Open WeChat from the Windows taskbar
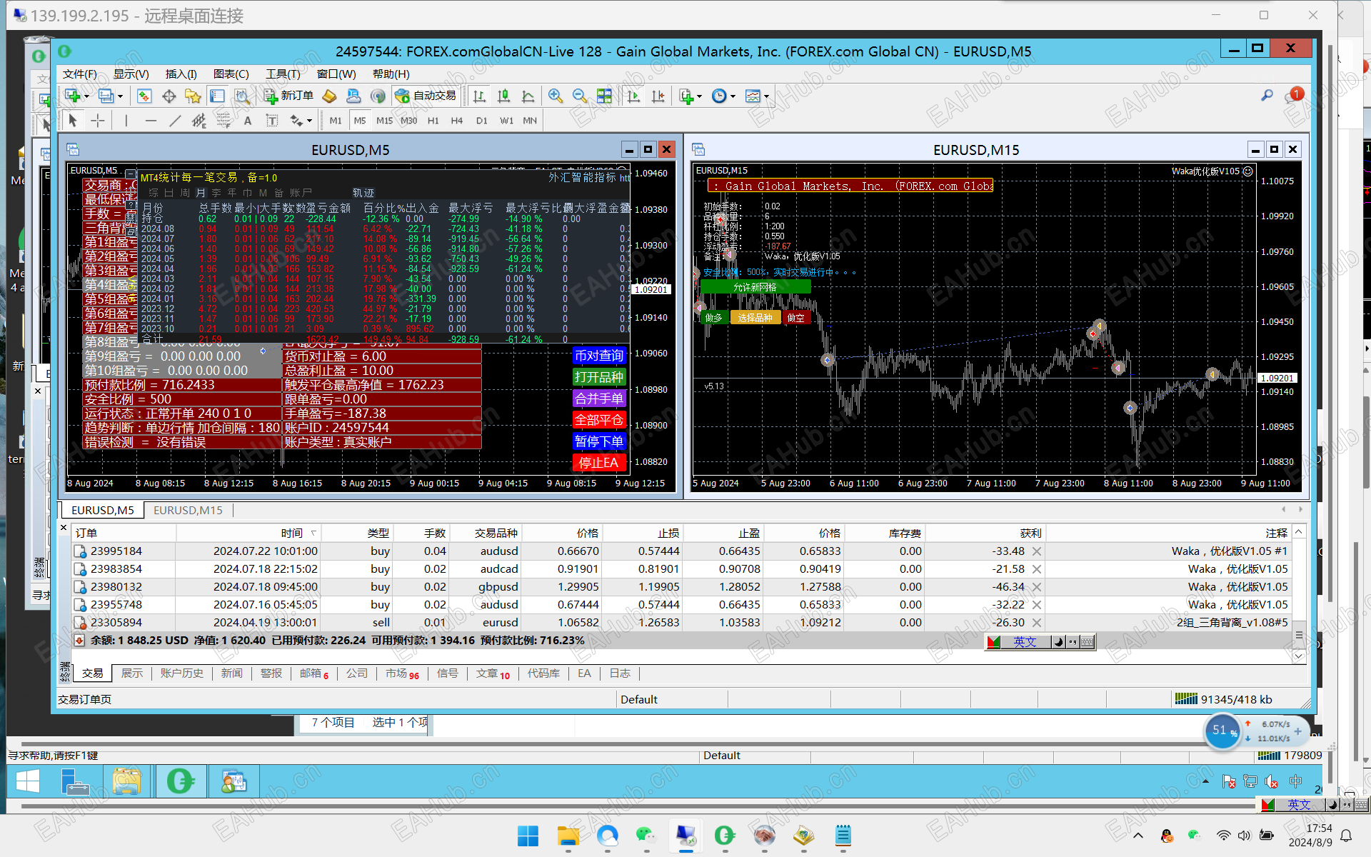 646,836
